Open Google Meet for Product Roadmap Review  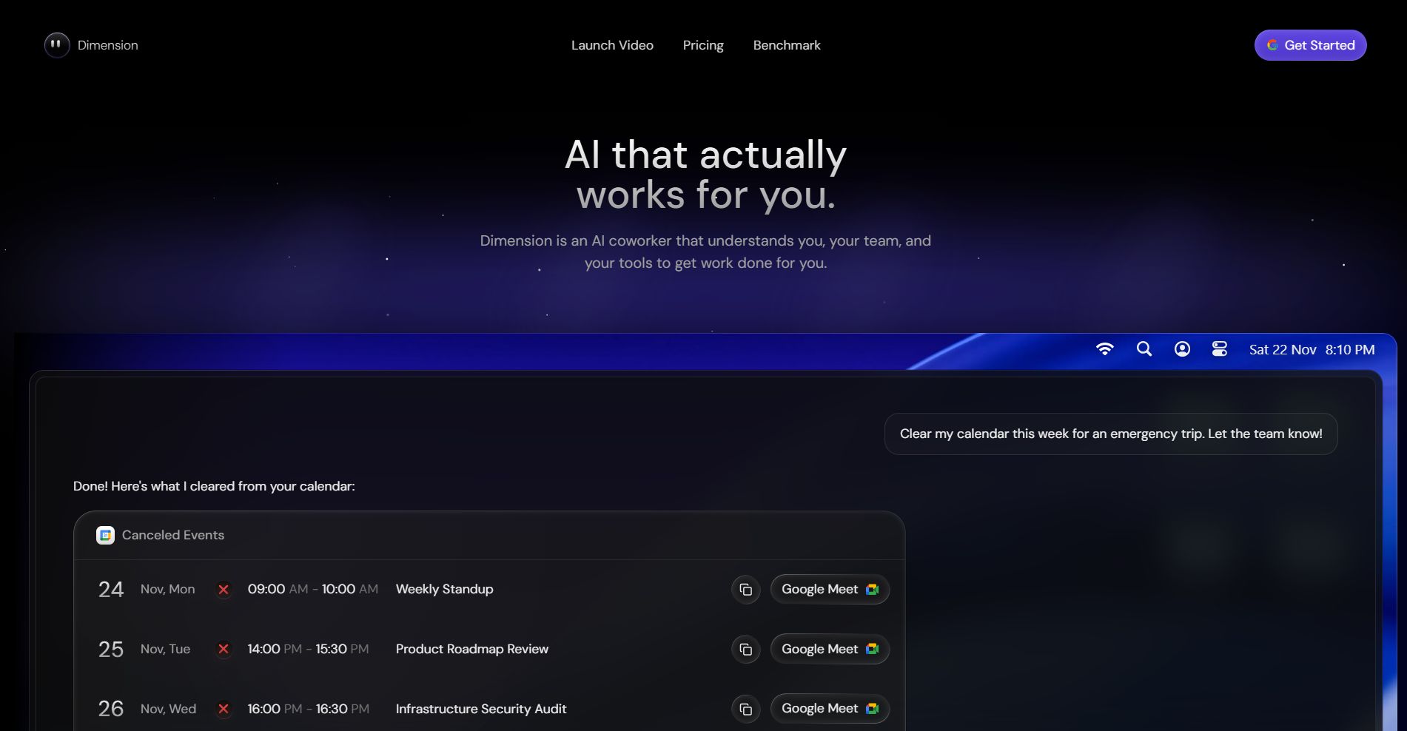click(830, 649)
